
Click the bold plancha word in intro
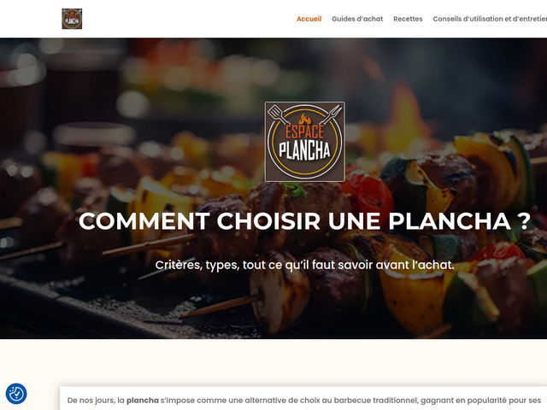coord(143,401)
